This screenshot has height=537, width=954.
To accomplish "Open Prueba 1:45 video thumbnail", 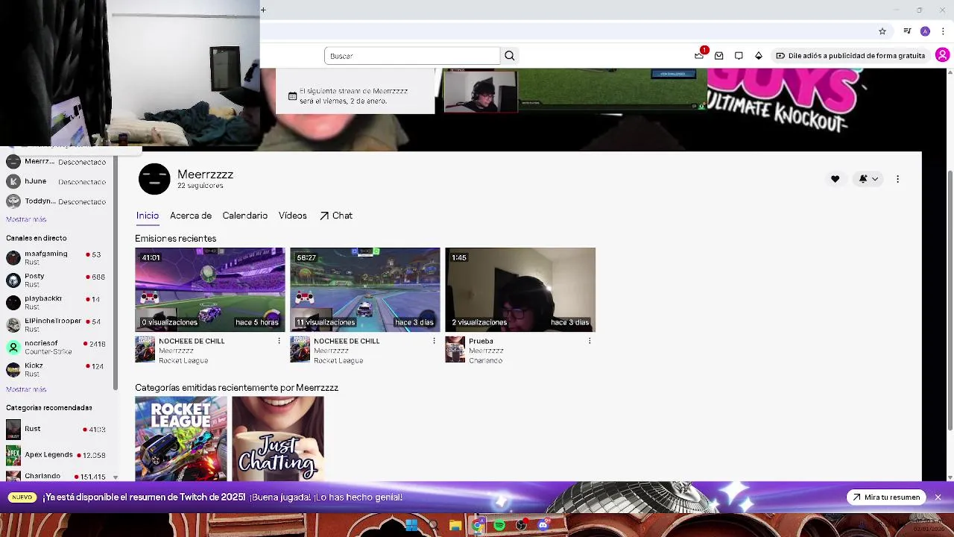I will [520, 289].
